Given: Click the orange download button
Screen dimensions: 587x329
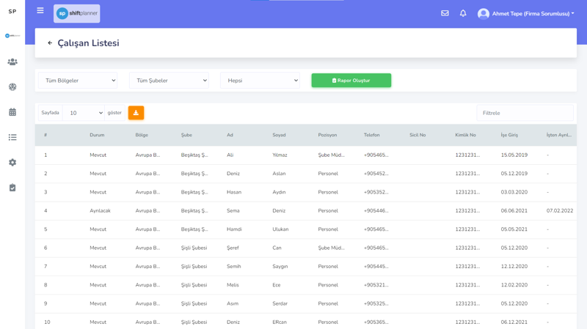Looking at the screenshot, I should (x=136, y=113).
